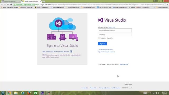Screen dimensions: 169x95
Task: Reload the page with the refresh icon
Action: [x=8, y=4]
